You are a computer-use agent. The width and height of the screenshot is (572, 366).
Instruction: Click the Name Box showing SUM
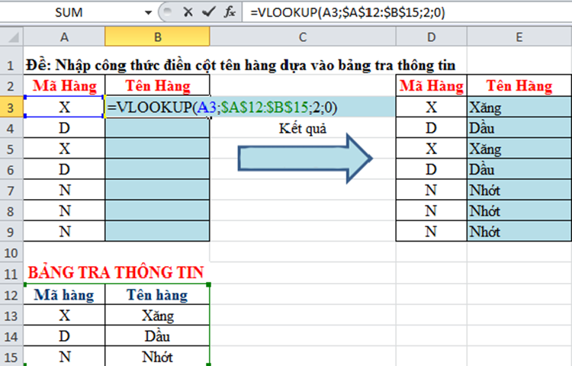click(69, 13)
